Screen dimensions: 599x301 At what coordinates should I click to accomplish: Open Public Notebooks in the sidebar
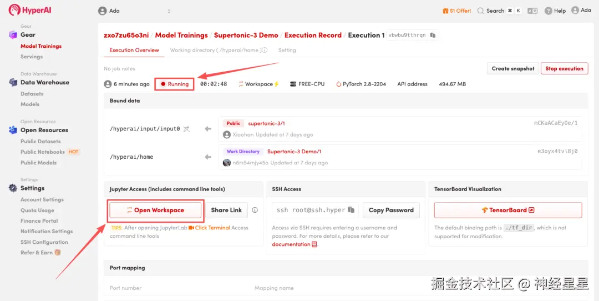(x=43, y=152)
